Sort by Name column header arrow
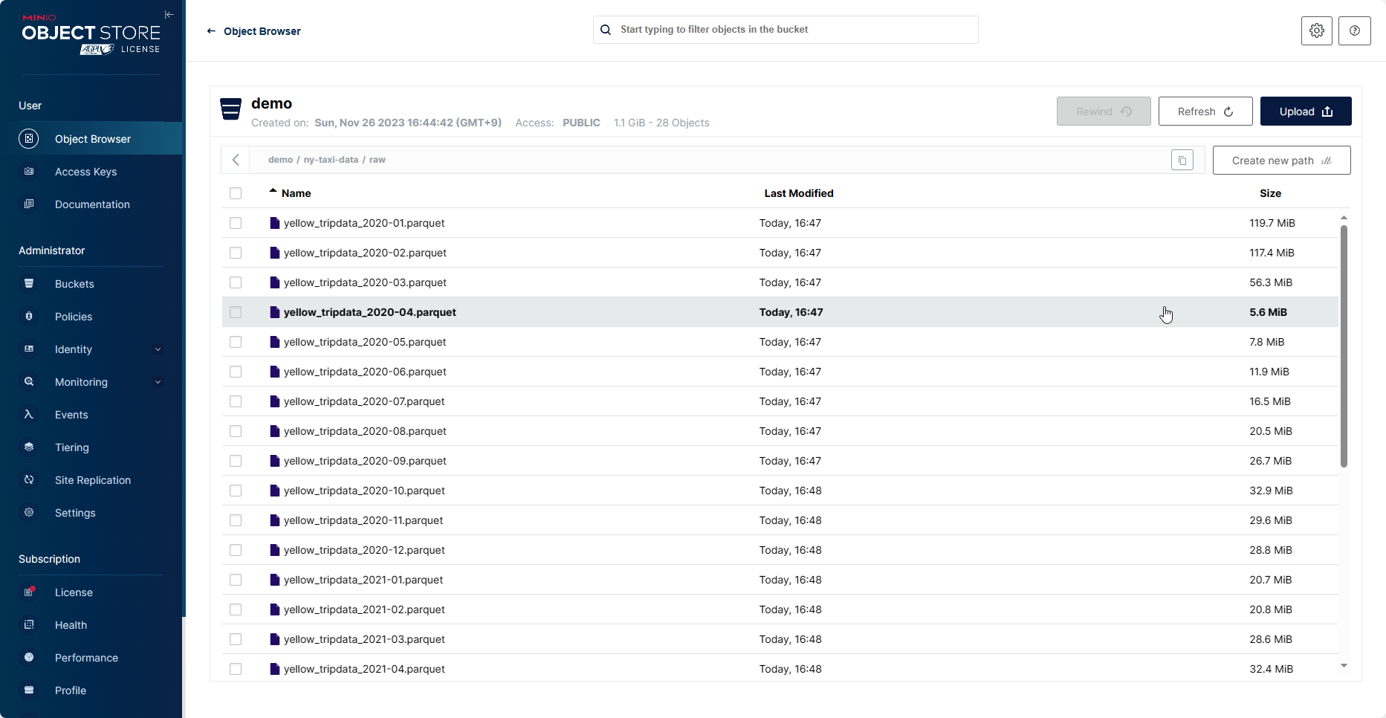Screen dimensions: 1386x718 [273, 192]
